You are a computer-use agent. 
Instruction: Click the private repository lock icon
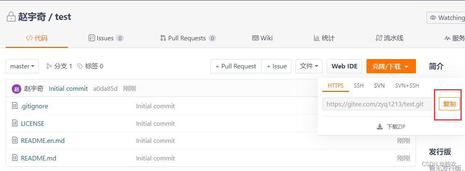(x=11, y=17)
